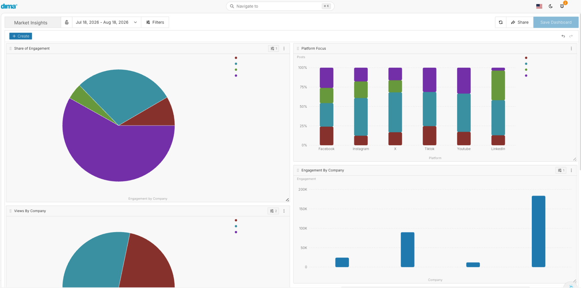The height and width of the screenshot is (288, 581).
Task: Click the dashboard lock icon
Action: pyautogui.click(x=67, y=22)
